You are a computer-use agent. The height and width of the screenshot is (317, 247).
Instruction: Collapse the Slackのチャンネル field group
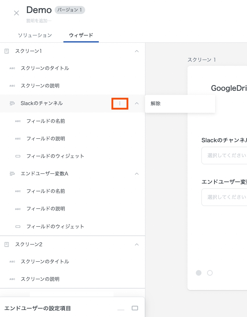[x=137, y=104]
